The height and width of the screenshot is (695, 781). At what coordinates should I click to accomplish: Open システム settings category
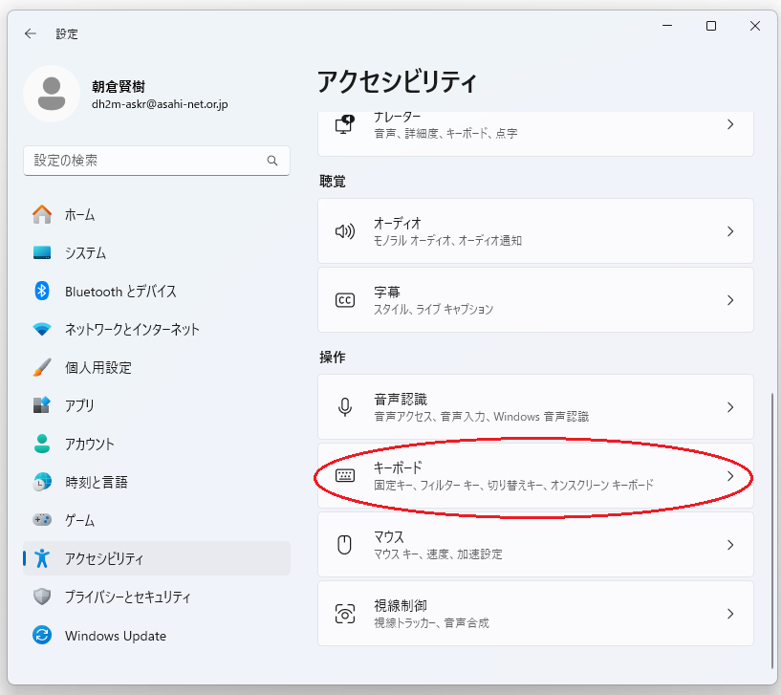point(157,252)
